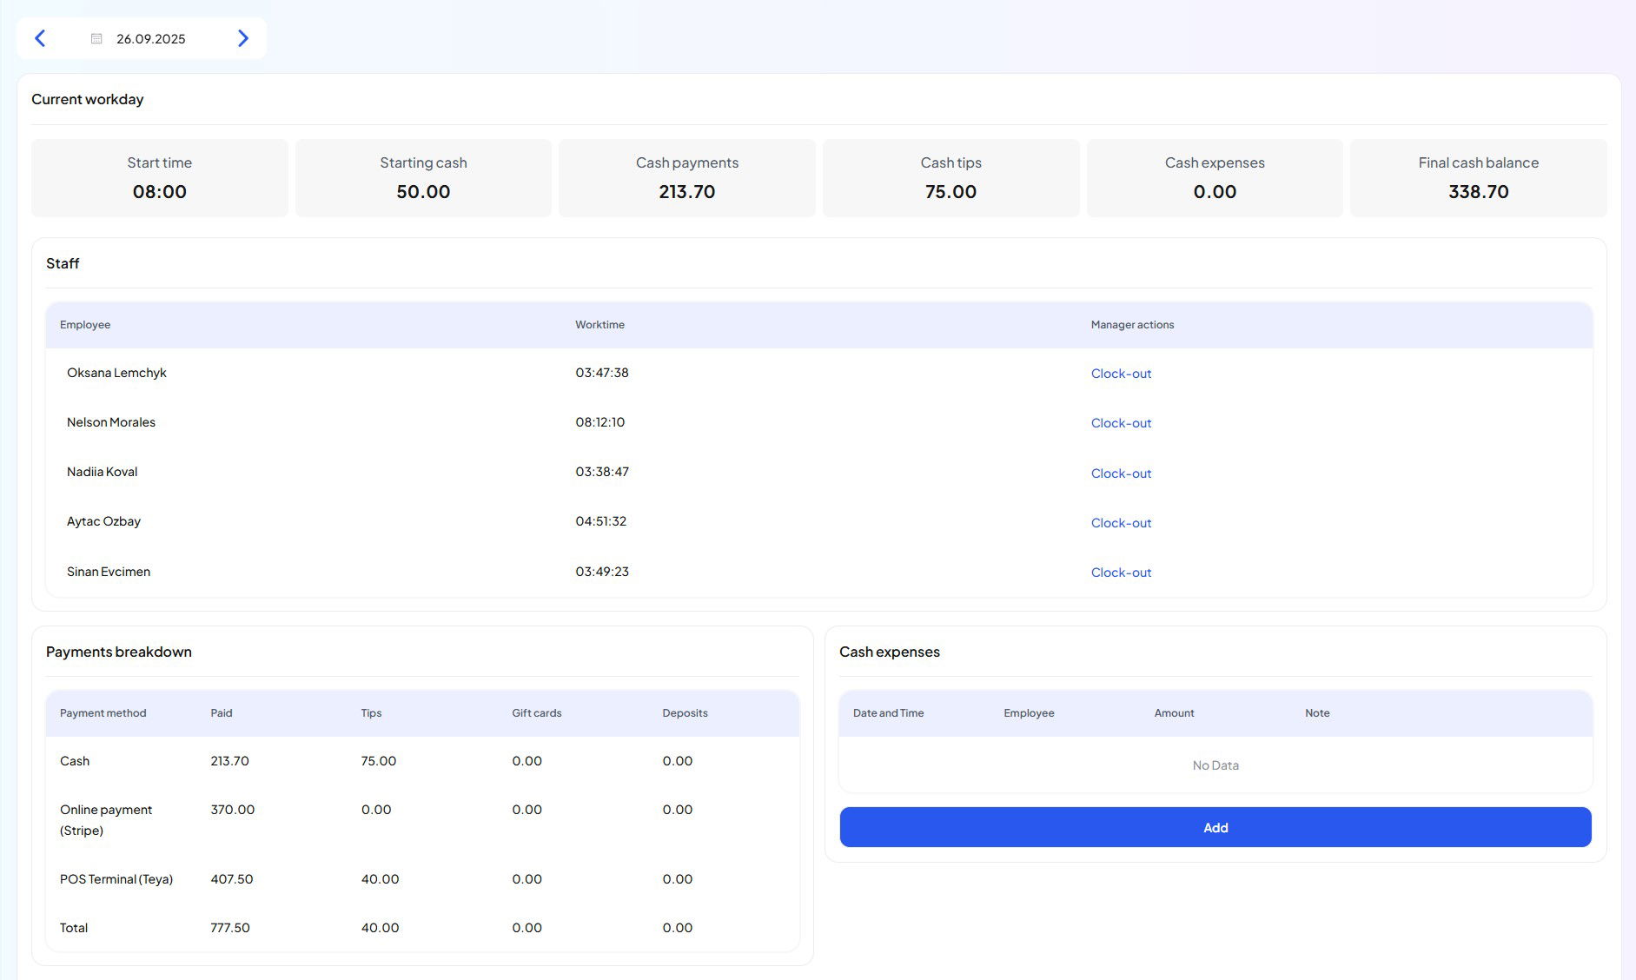Open the 26.09.2025 date field

point(150,39)
